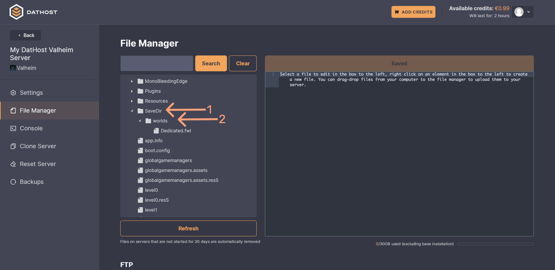Collapse the SaveDir folder arrow
The height and width of the screenshot is (270, 555).
click(132, 111)
